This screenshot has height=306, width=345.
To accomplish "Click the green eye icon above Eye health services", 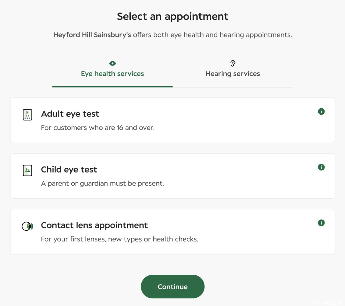I will (x=112, y=64).
